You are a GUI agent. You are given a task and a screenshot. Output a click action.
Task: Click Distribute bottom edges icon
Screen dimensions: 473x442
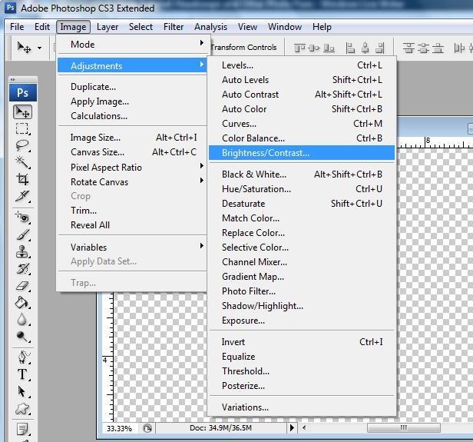point(438,48)
